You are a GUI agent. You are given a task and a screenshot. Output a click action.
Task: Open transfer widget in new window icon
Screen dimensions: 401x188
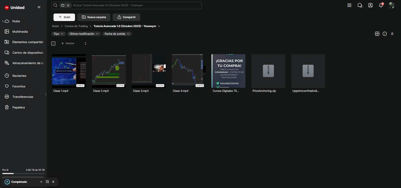47,182
